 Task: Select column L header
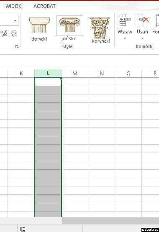click(x=48, y=73)
